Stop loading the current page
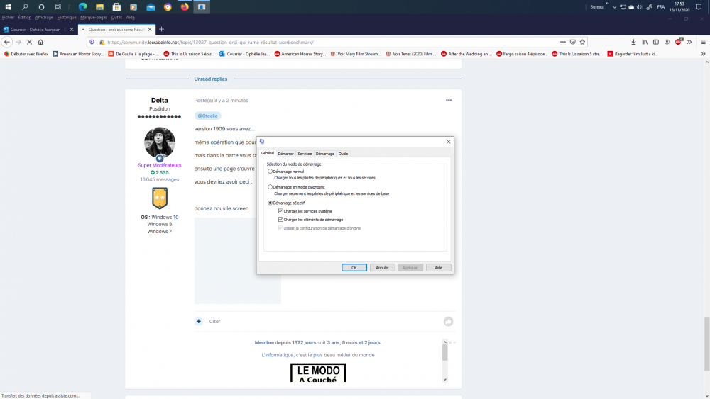Image resolution: width=710 pixels, height=399 pixels. [x=29, y=42]
